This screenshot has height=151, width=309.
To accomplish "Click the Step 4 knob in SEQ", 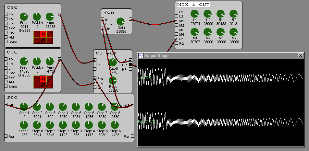I will (x=63, y=107).
